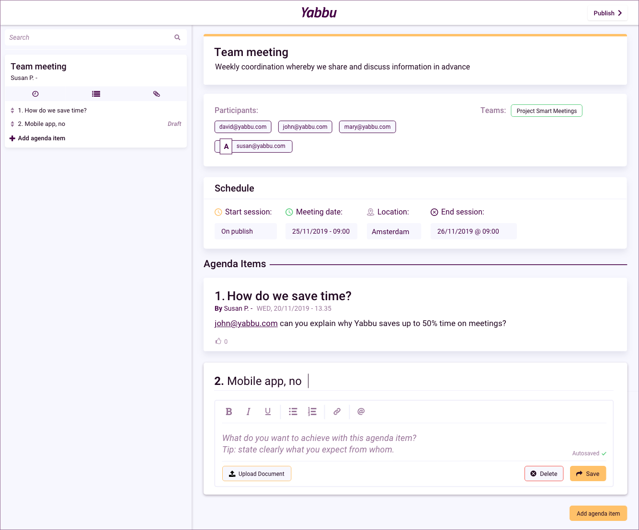
Task: Click the search magnifier icon
Action: click(x=177, y=37)
